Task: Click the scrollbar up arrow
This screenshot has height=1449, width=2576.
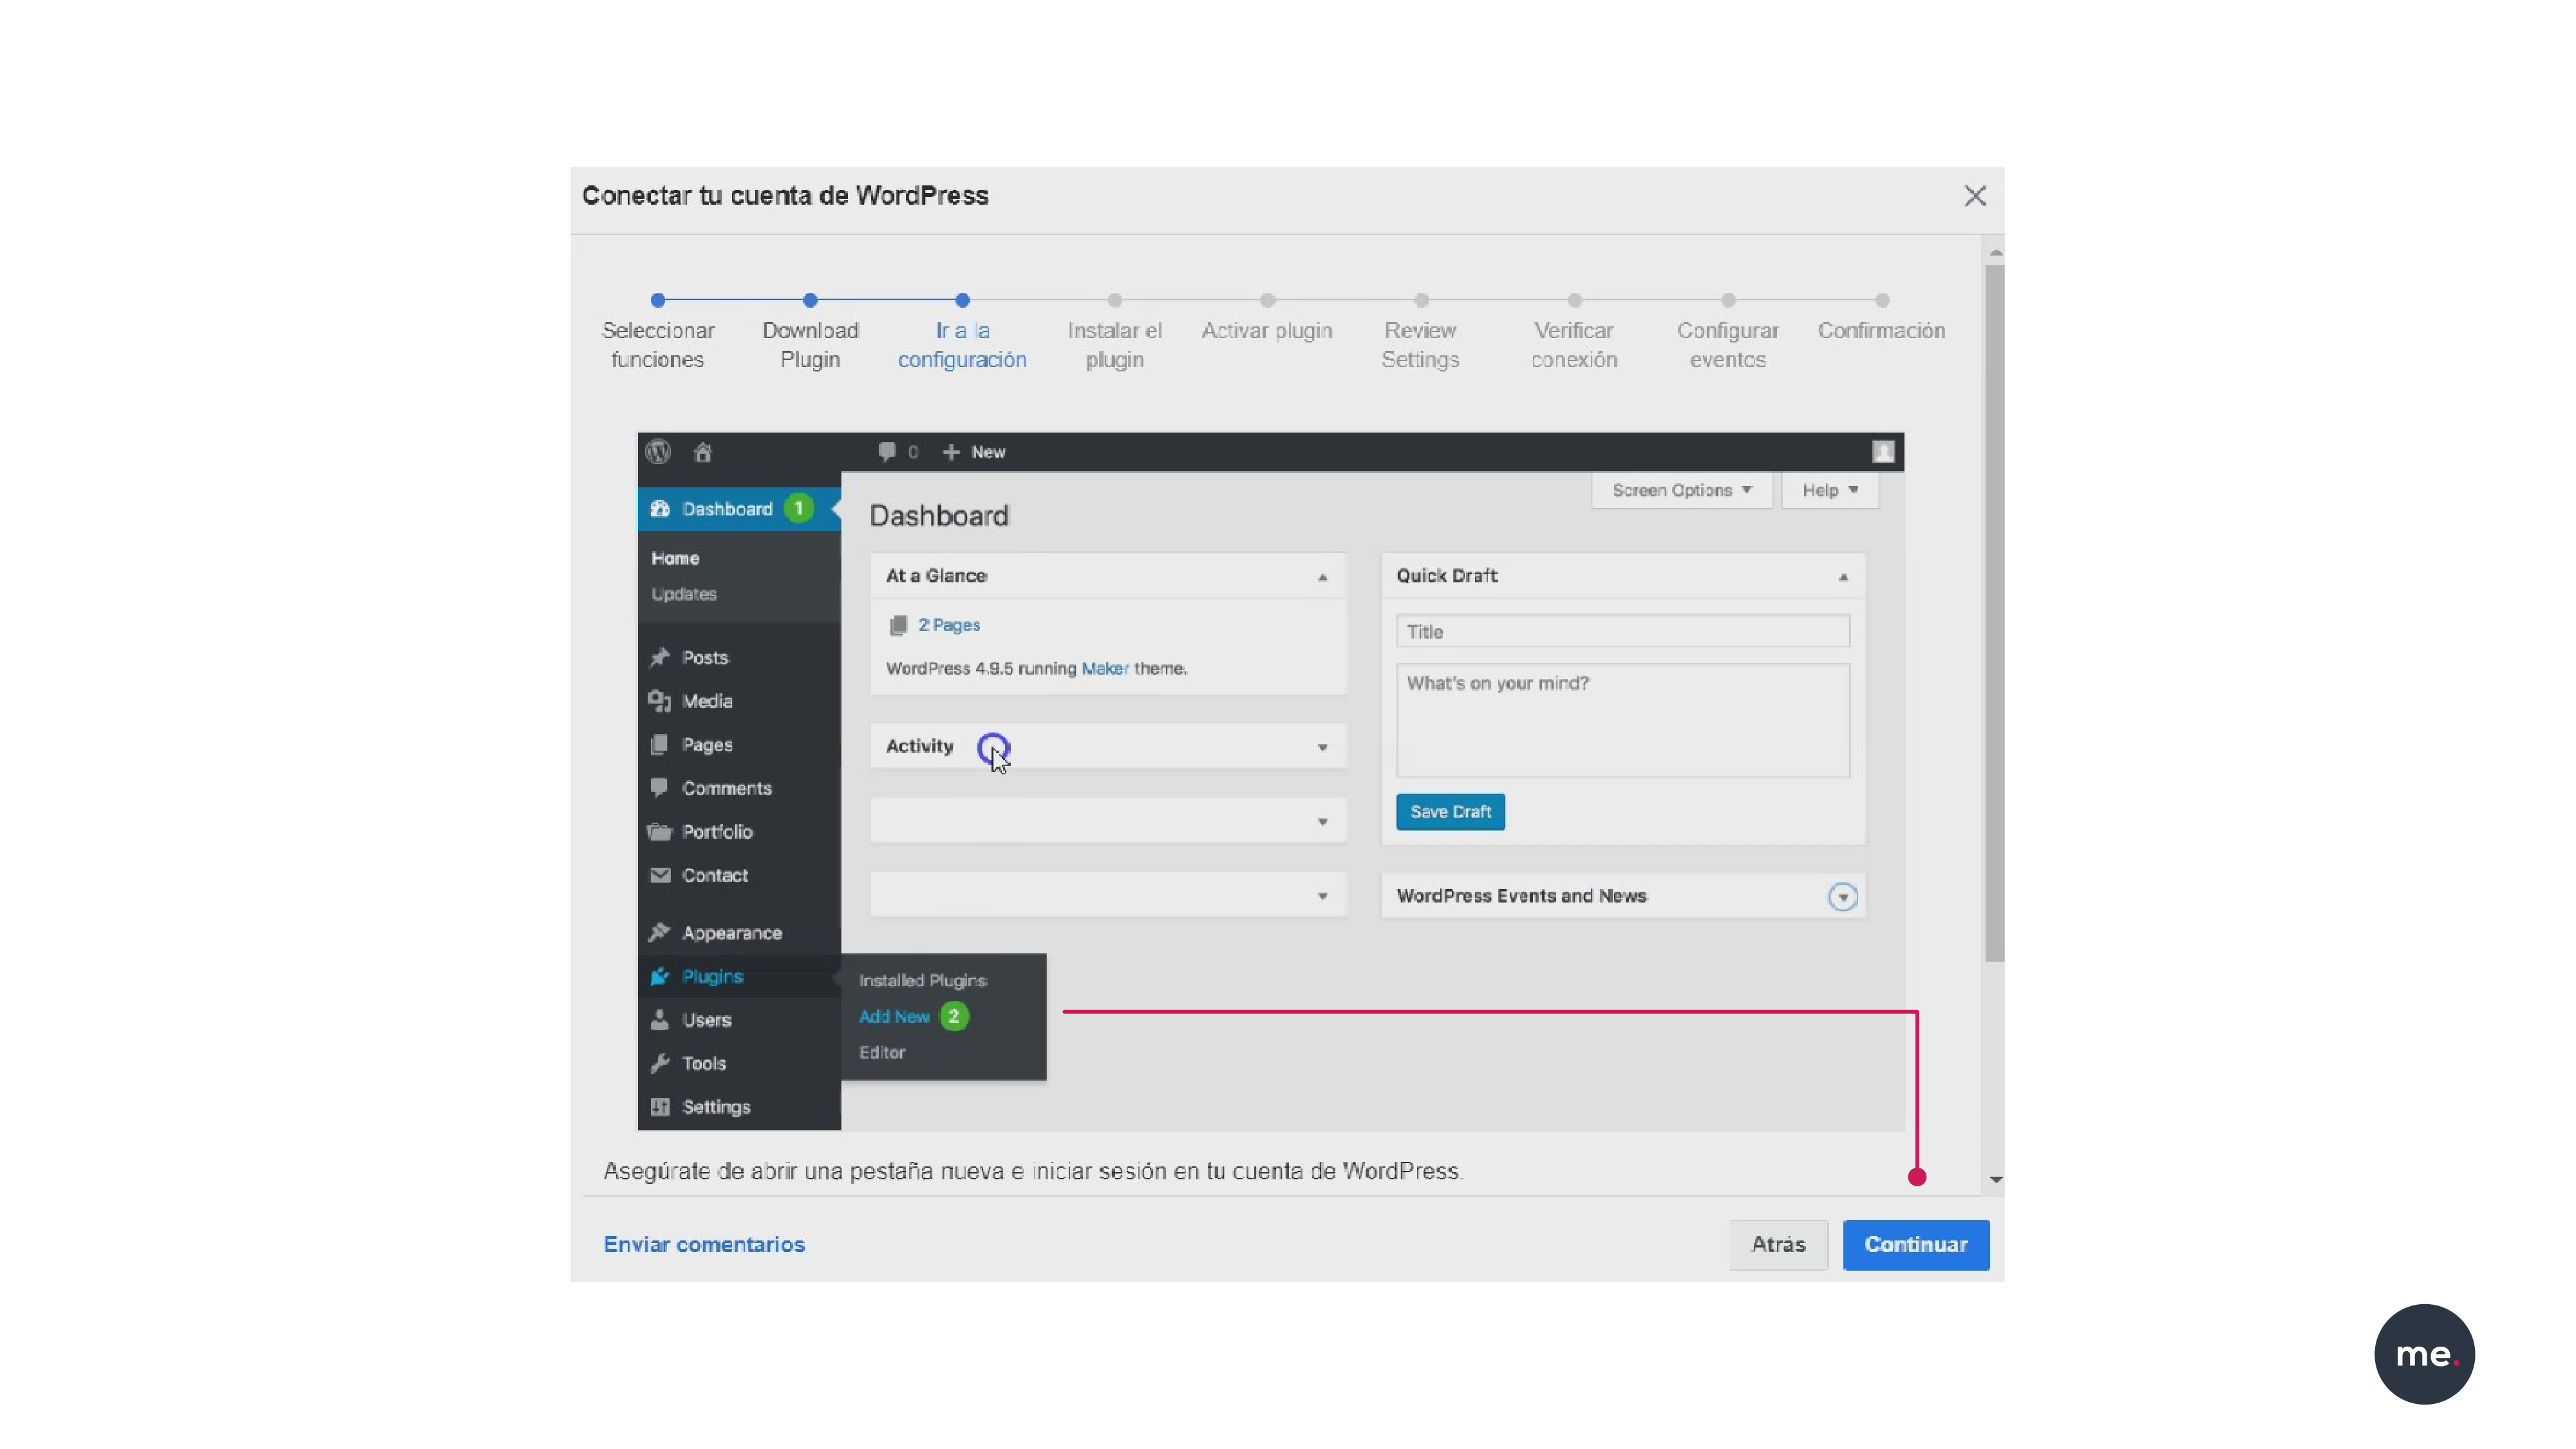Action: pos(1995,253)
